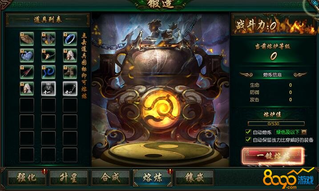Open the 升星 tab
This screenshot has height=191, width=319.
tap(69, 178)
